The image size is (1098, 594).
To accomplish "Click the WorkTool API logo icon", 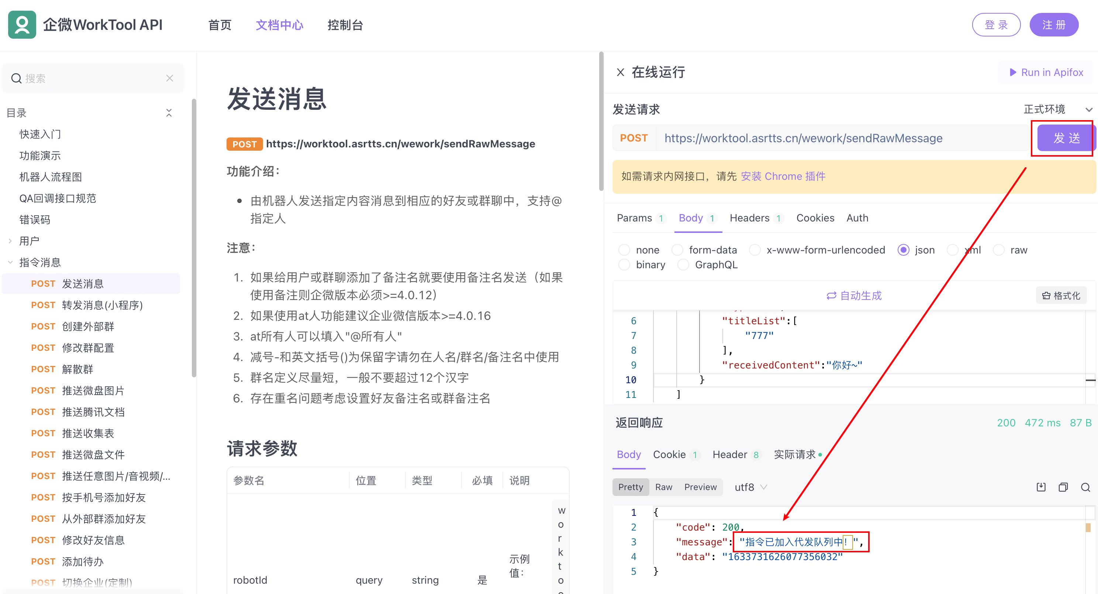I will pos(22,25).
